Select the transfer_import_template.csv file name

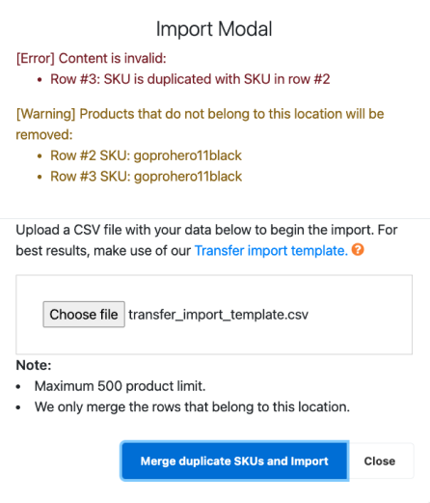click(218, 315)
